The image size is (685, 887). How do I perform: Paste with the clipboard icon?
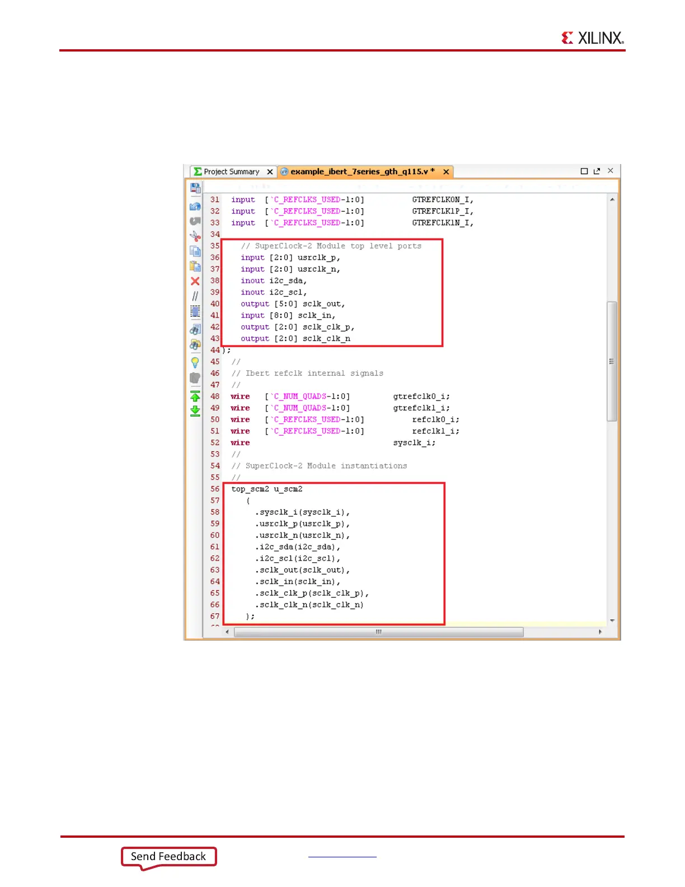tap(195, 266)
